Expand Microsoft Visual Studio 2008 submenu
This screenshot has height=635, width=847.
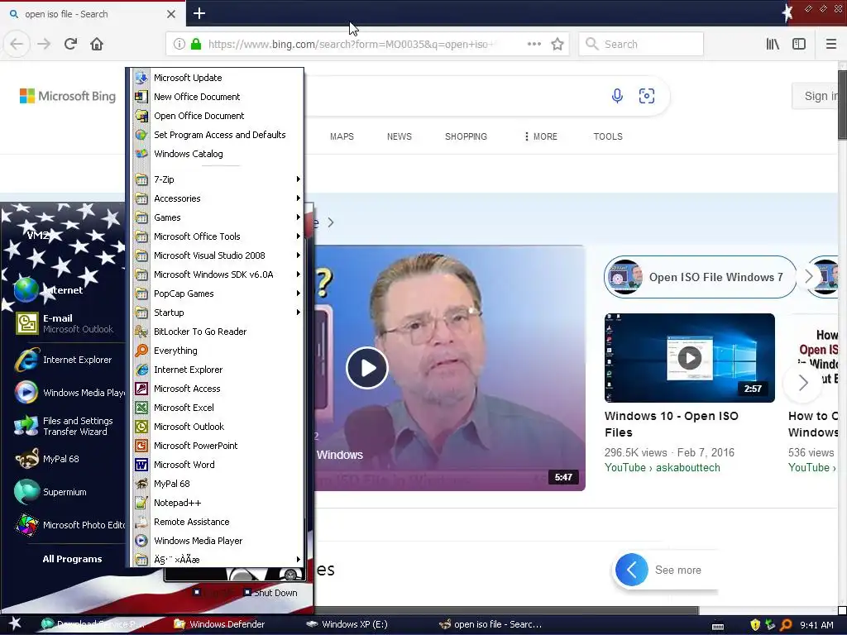pyautogui.click(x=216, y=255)
